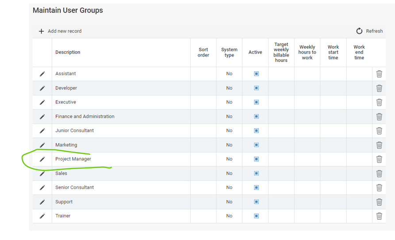
Task: Edit the Trainer row with pencil icon
Action: [x=42, y=216]
